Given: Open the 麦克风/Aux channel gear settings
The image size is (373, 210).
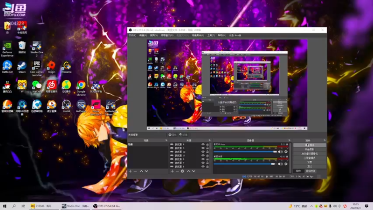Looking at the screenshot, I should pos(286,152).
